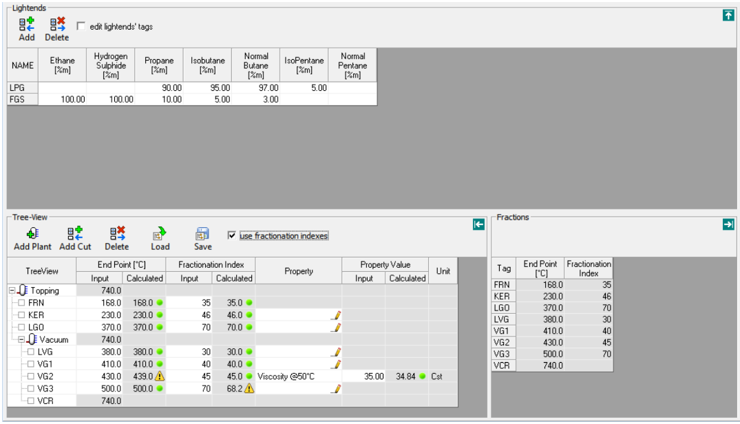Click Viscosity @50°C property cell

click(298, 377)
